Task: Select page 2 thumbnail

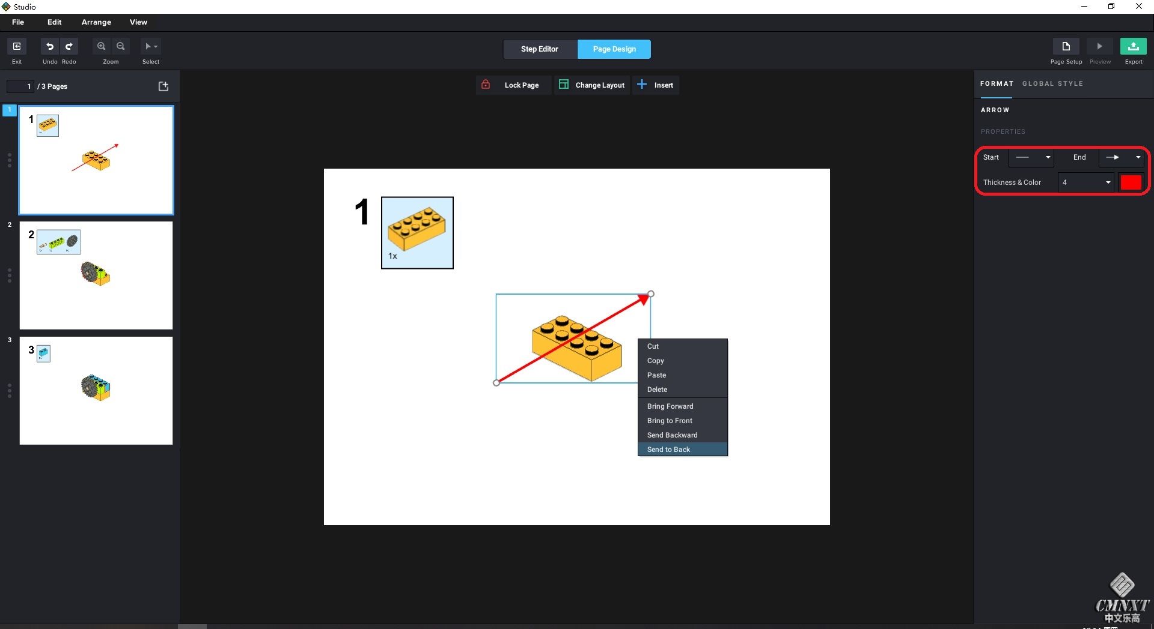Action: click(96, 275)
